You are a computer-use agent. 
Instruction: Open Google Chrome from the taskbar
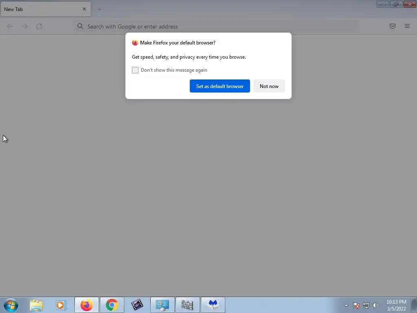(x=112, y=305)
